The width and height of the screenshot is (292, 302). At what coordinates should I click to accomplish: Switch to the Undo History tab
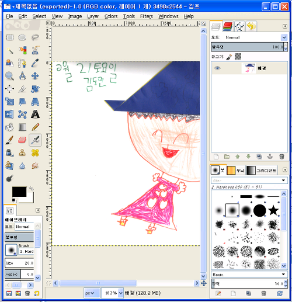coord(251,26)
